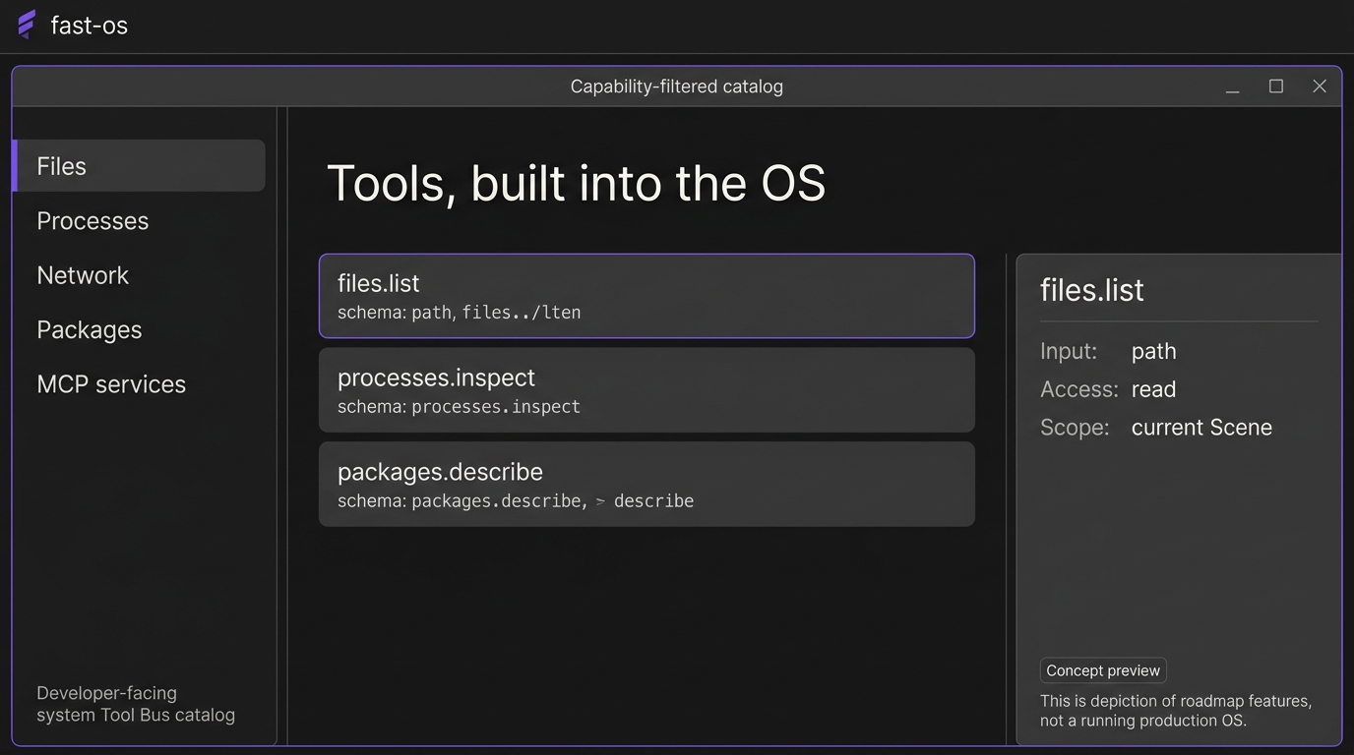Click the Input path value
Image resolution: width=1354 pixels, height=755 pixels.
coord(1154,352)
